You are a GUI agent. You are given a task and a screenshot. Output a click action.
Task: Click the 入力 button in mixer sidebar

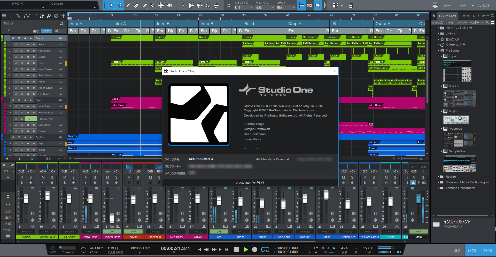tap(8, 211)
